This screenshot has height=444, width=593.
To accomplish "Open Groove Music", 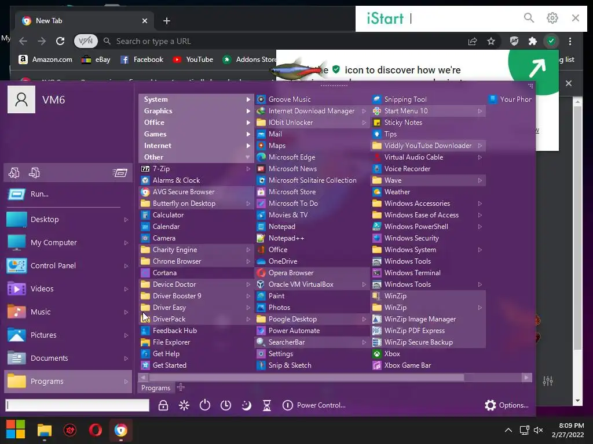I will [x=312, y=99].
